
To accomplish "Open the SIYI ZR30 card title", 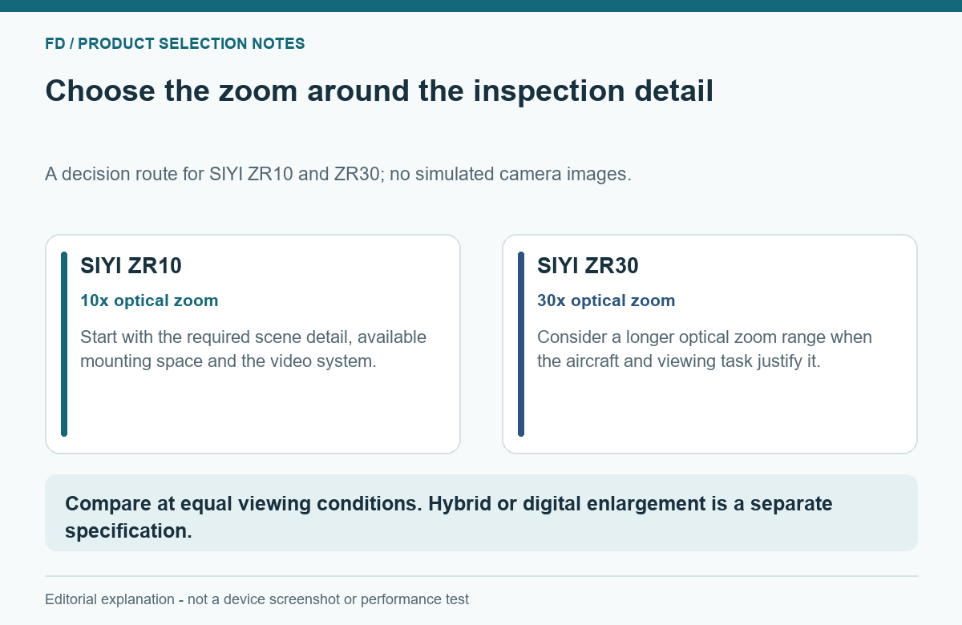I will click(588, 266).
